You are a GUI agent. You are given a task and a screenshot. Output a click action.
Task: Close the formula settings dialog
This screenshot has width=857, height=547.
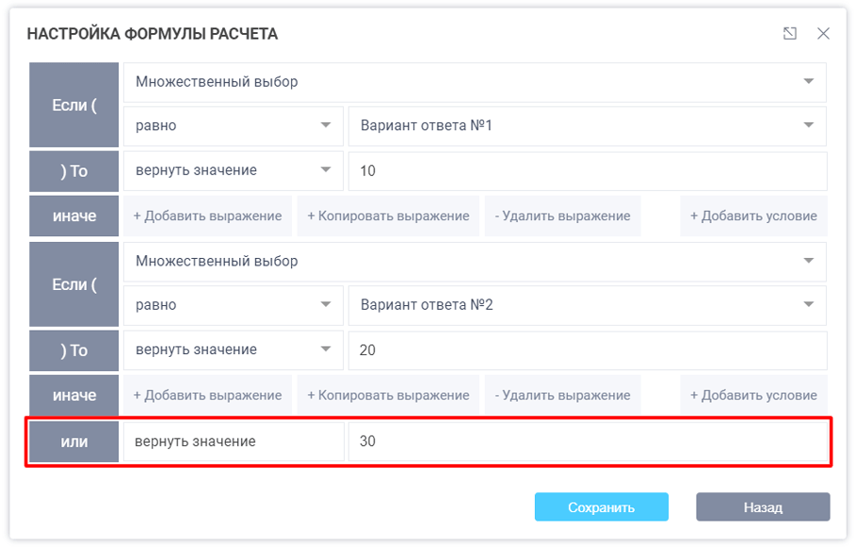(824, 33)
